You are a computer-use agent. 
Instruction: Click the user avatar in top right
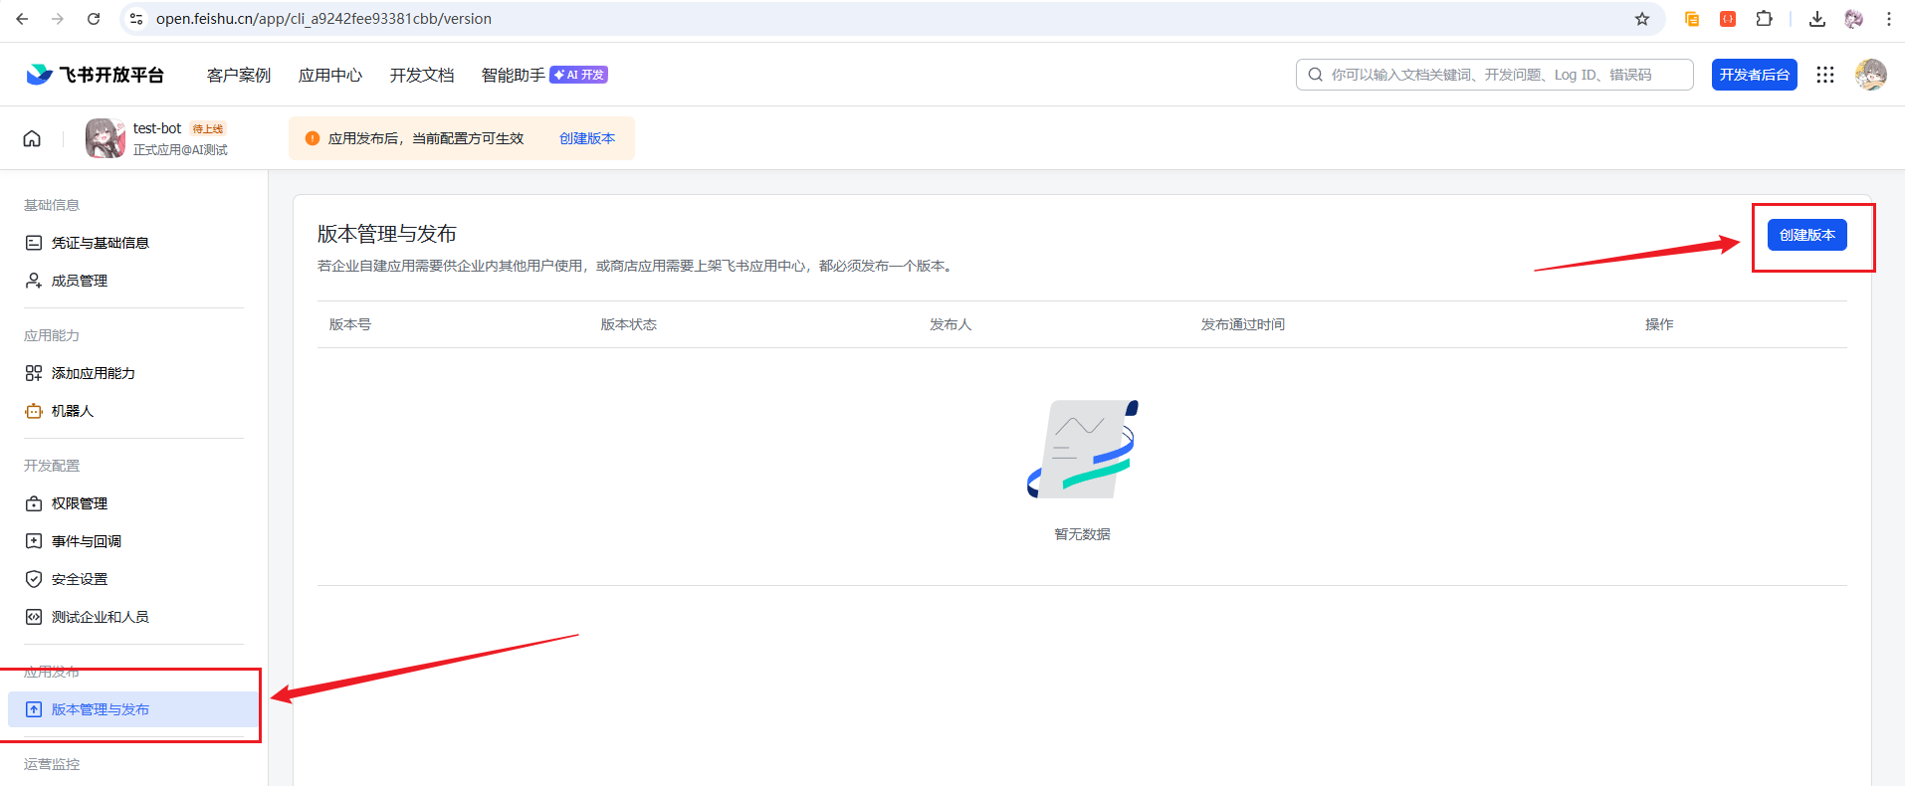click(x=1870, y=75)
